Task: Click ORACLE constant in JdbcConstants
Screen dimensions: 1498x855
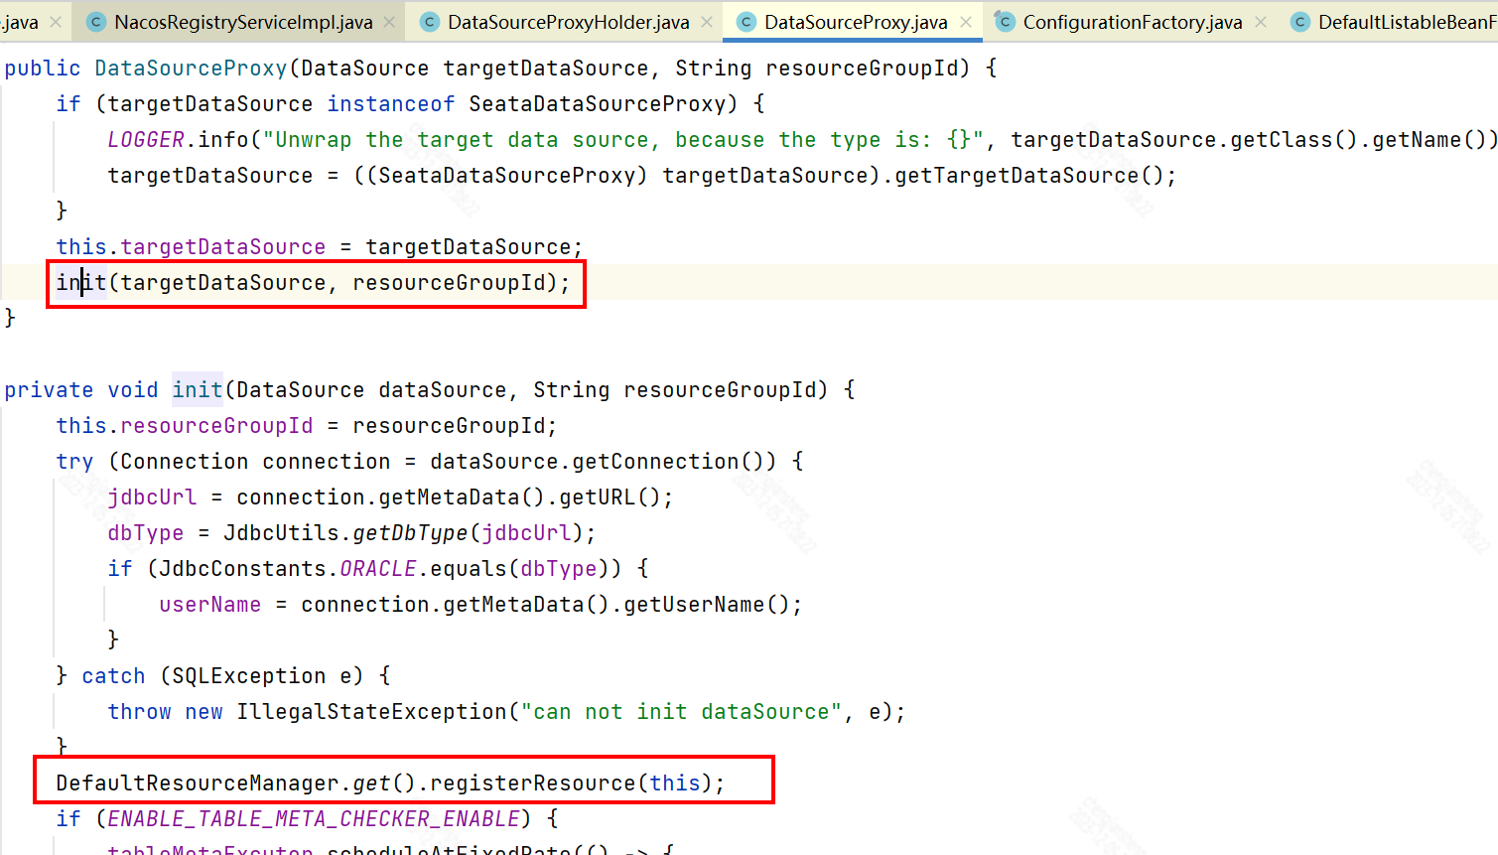Action: pyautogui.click(x=378, y=569)
